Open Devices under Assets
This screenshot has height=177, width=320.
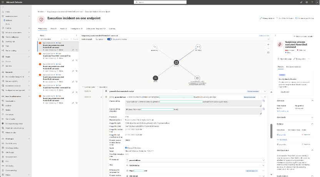(8, 61)
